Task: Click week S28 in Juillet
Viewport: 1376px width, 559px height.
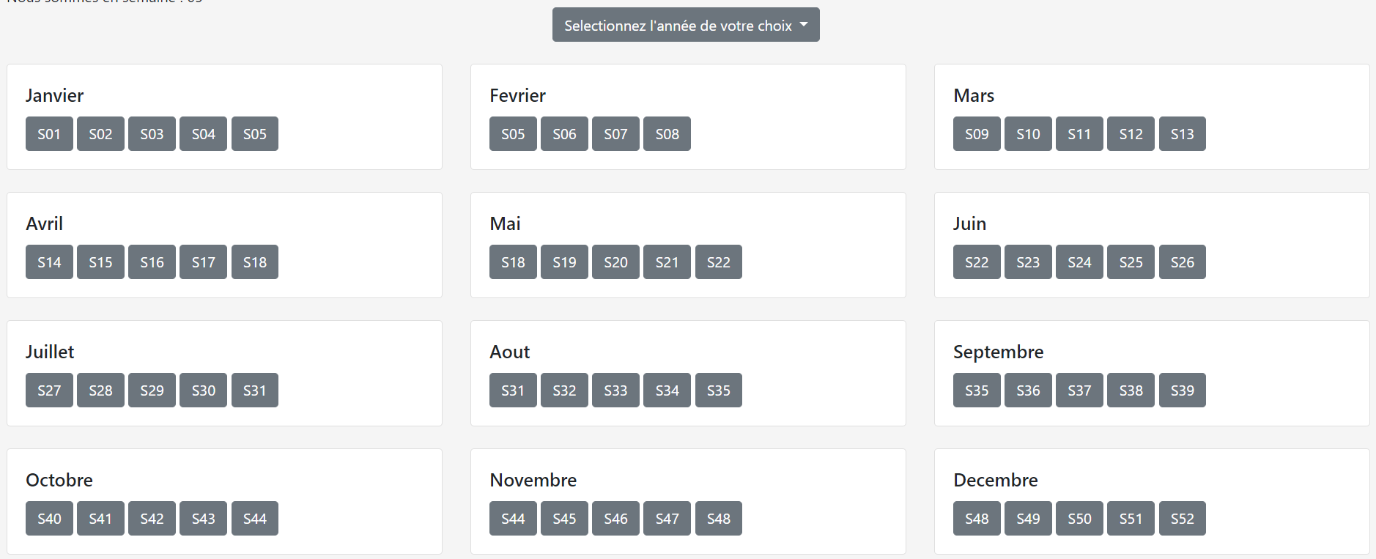Action: pos(100,390)
